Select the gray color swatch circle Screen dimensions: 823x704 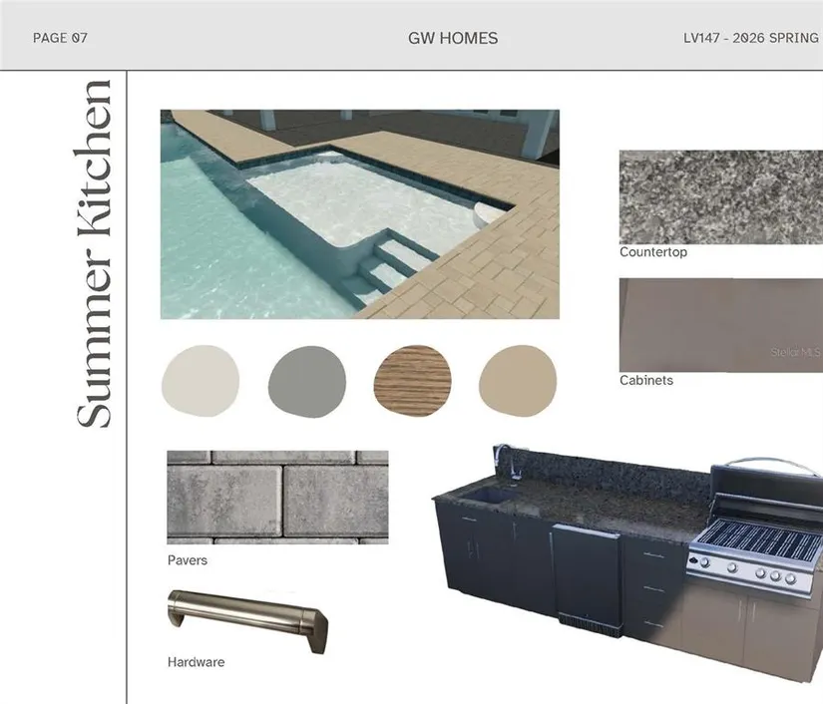[306, 380]
